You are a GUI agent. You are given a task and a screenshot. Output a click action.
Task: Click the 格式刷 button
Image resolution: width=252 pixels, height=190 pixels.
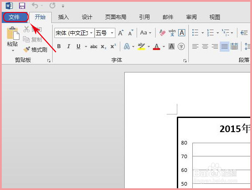click(35, 50)
